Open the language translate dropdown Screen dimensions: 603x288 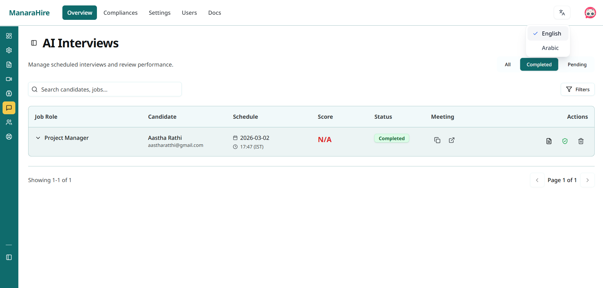click(x=562, y=13)
